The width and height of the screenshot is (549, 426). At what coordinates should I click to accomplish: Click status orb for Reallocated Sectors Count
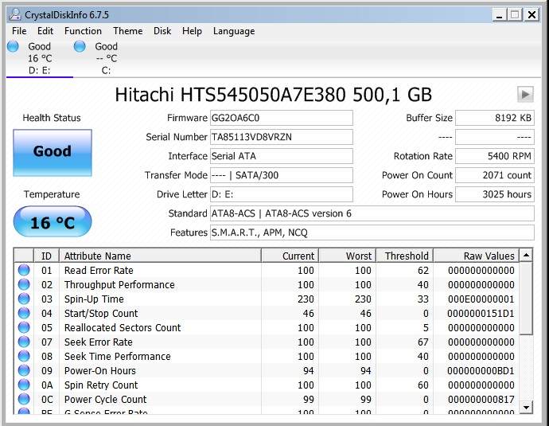click(x=24, y=327)
